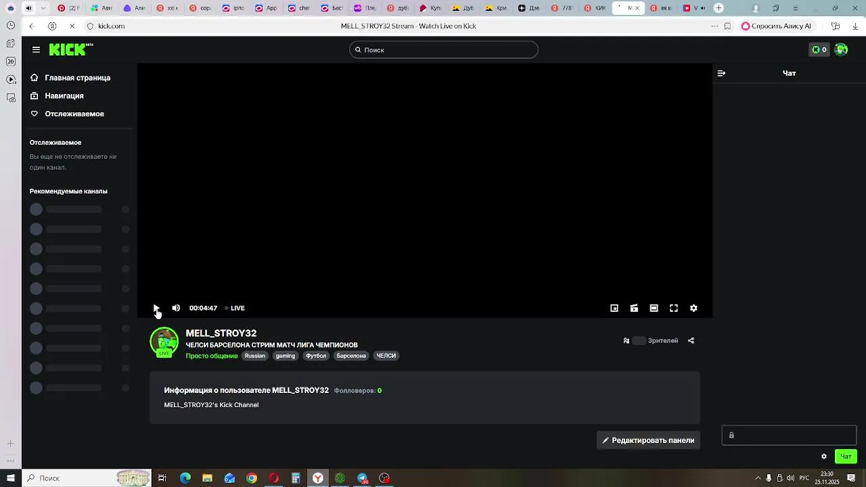Open the user profile avatar menu
This screenshot has width=866, height=487.
pos(841,49)
